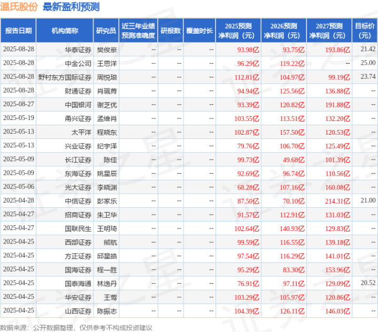Click researcher name 纪宇泽
The height and width of the screenshot is (332, 378).
107,146
